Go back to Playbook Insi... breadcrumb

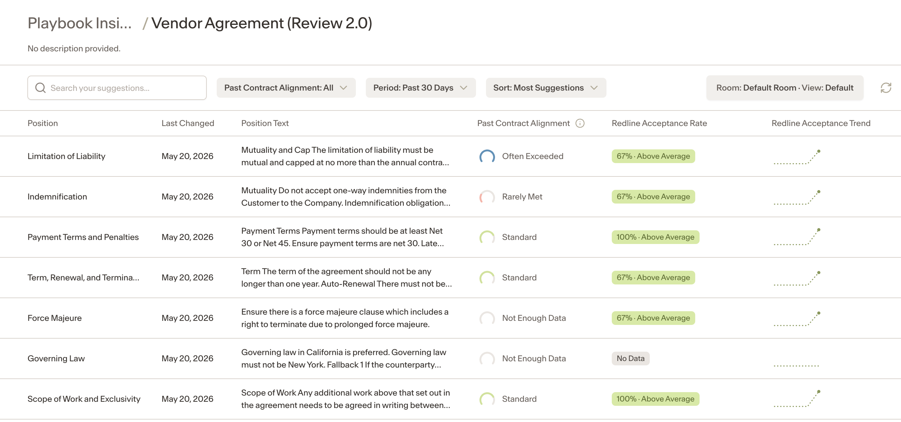coord(79,23)
